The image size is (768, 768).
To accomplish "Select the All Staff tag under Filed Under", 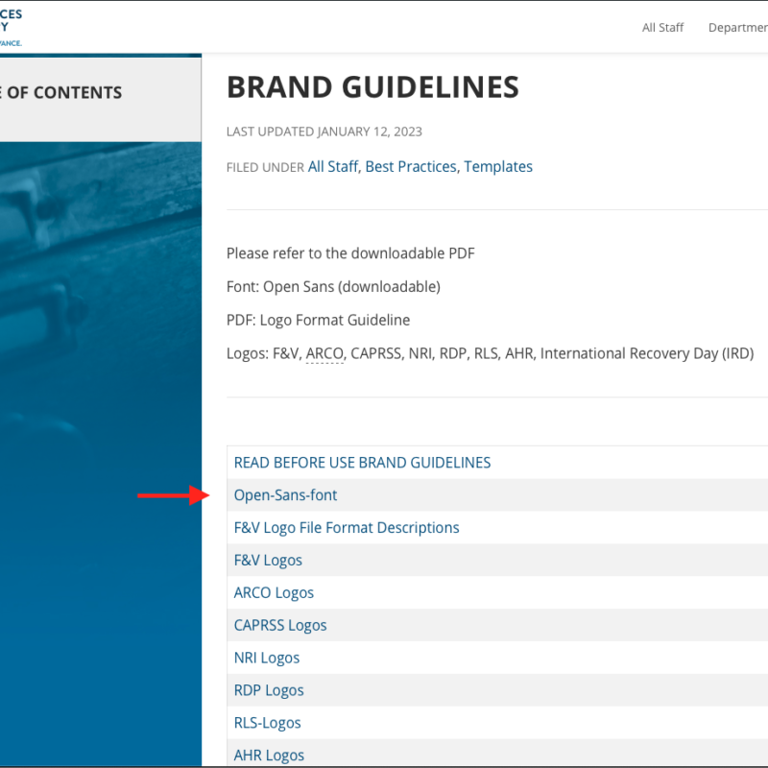I will [332, 167].
